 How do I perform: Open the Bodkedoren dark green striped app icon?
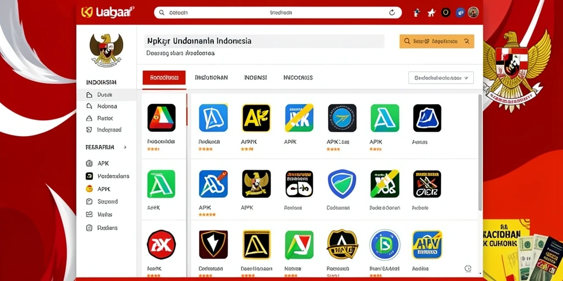pos(385,184)
